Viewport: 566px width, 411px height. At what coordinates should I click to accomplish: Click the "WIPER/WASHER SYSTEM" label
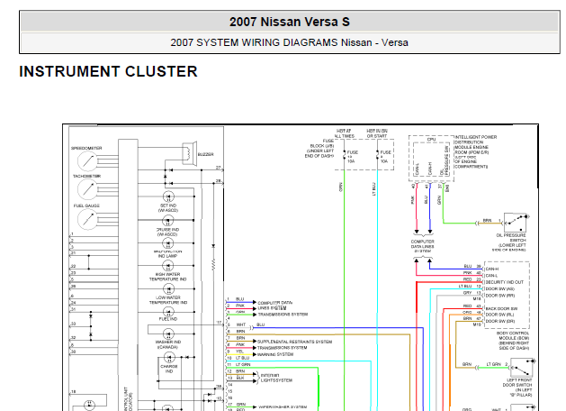[283, 407]
